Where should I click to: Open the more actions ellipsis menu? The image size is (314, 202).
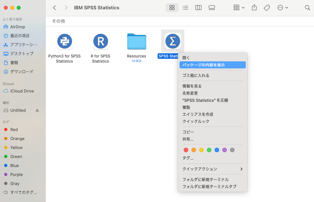pos(283,8)
